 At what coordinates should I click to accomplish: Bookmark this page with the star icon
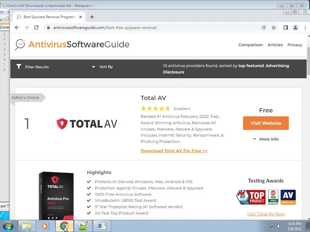274,27
